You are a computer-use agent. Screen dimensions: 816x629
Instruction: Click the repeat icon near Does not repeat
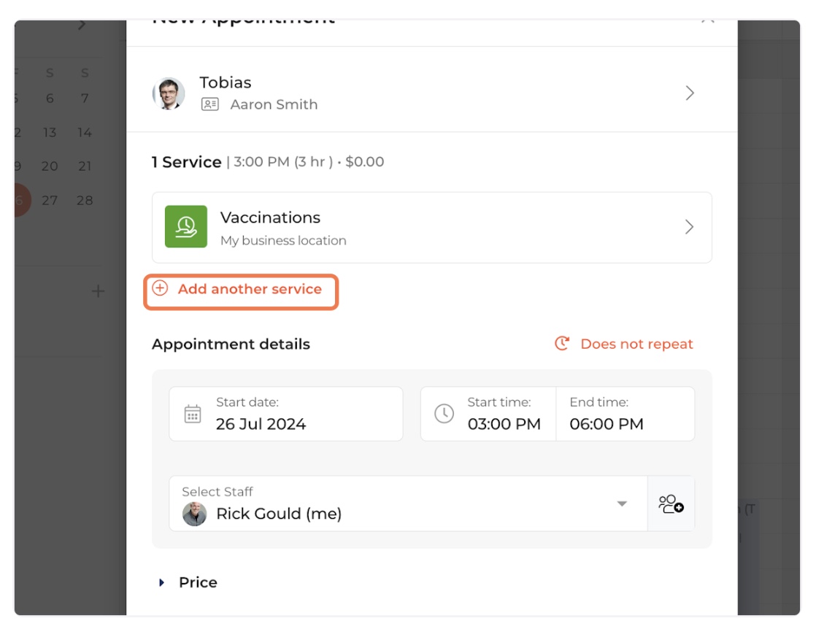[562, 344]
